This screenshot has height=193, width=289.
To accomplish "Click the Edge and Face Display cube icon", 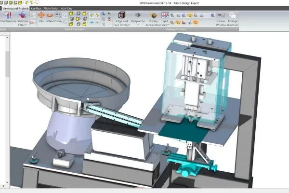I will coord(122,15).
